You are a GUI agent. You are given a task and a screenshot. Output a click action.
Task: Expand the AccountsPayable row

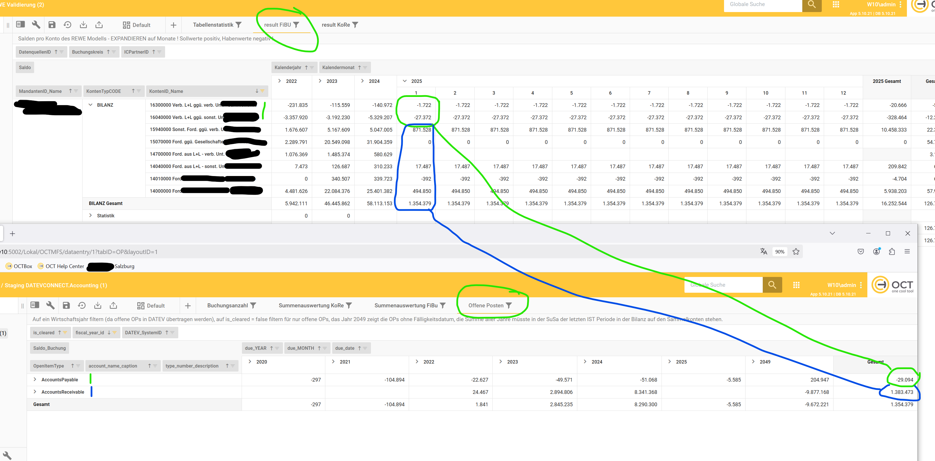point(35,379)
